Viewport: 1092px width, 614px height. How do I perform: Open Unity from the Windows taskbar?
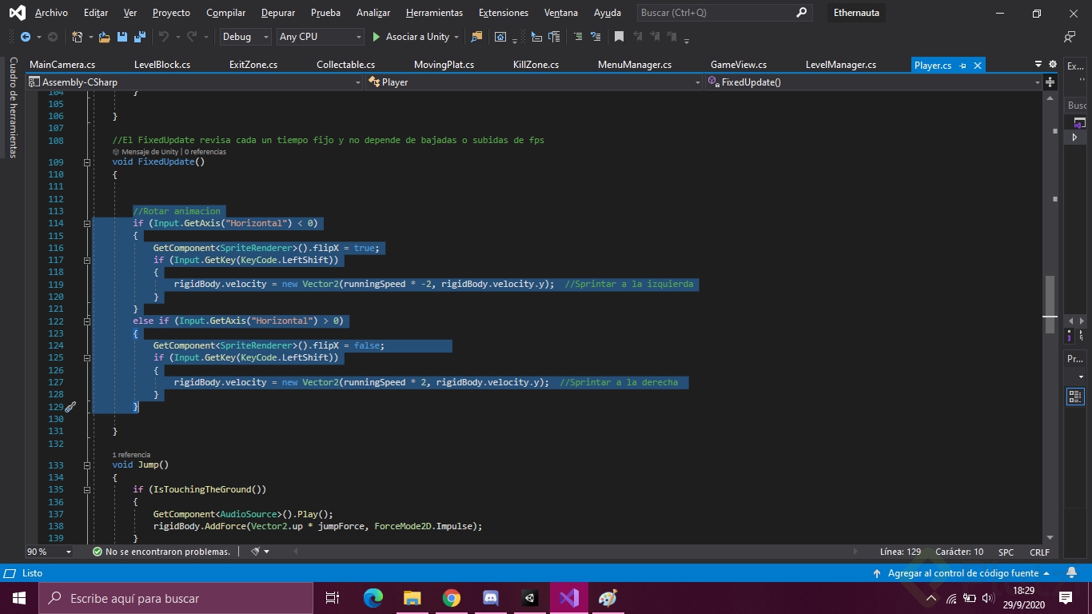530,598
